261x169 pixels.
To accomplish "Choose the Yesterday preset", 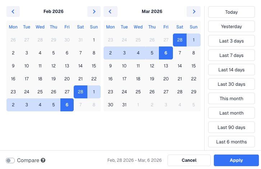I will pyautogui.click(x=231, y=26).
